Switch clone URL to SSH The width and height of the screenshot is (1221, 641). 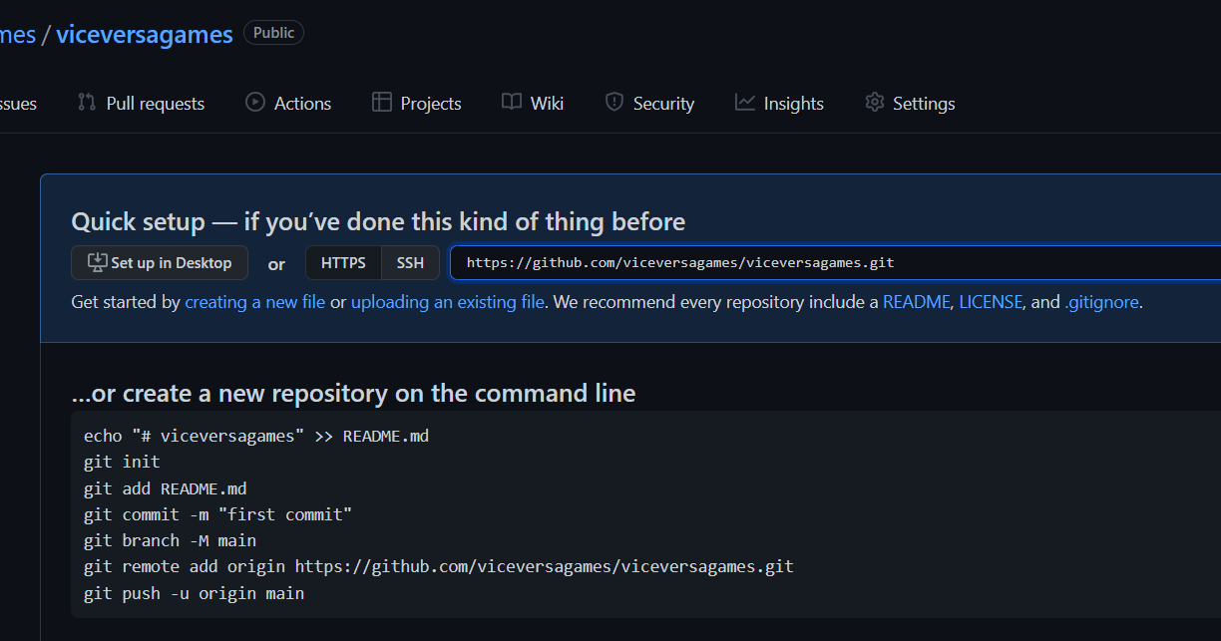(410, 263)
